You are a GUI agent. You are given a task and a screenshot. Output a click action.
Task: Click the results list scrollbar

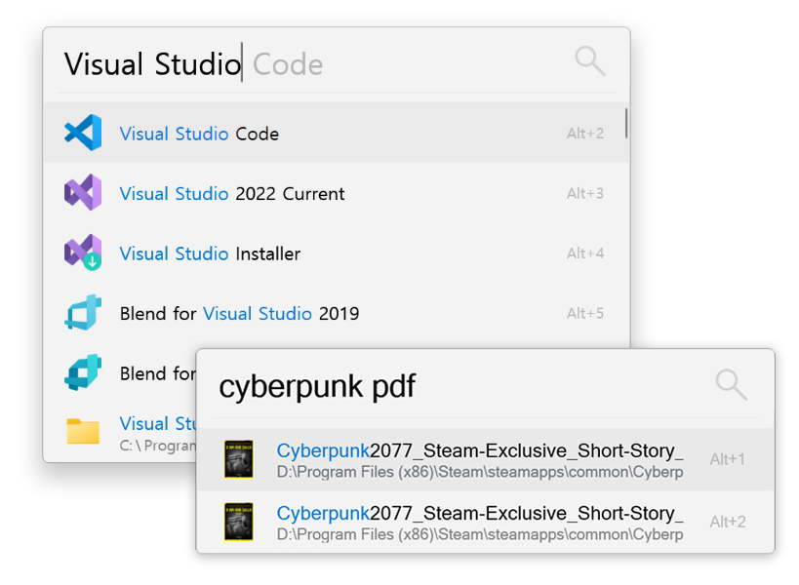(x=625, y=125)
